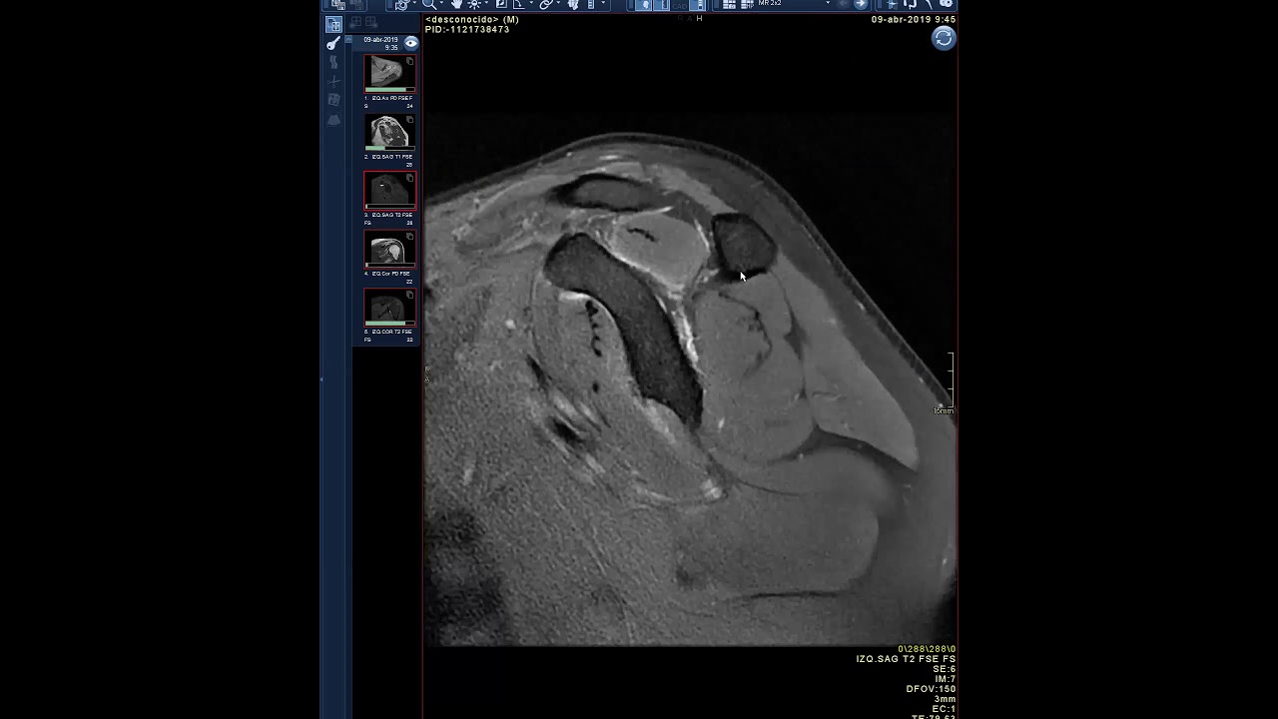
Task: Click progress bar under series 5 thumbnail
Action: coord(389,323)
